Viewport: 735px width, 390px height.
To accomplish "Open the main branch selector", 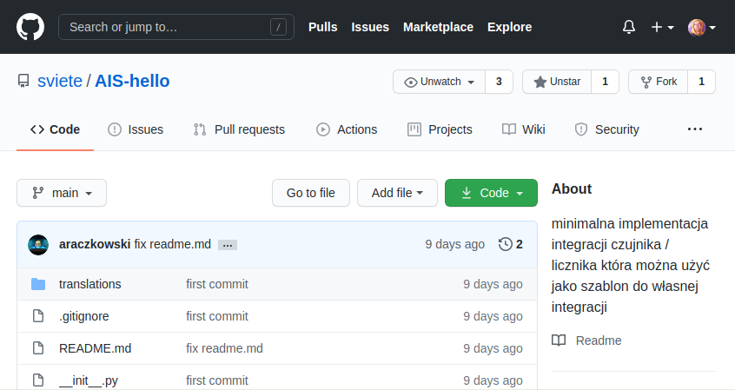I will [x=62, y=193].
